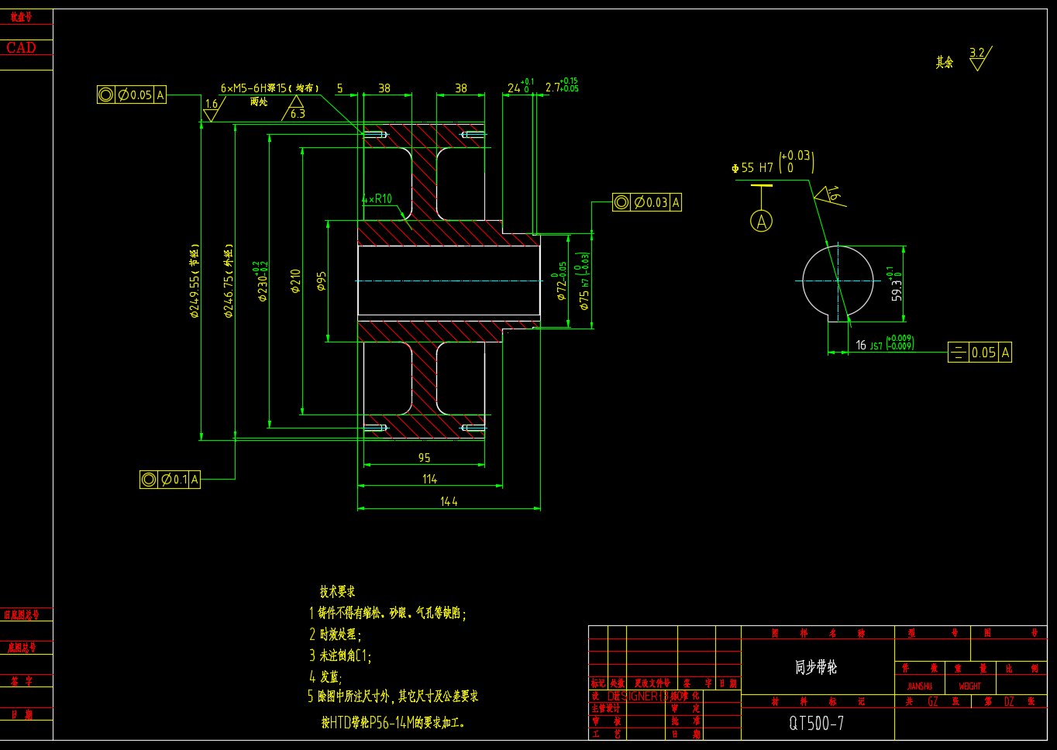Click the datum A circle symbol
Screen dimensions: 1057x750
point(762,222)
